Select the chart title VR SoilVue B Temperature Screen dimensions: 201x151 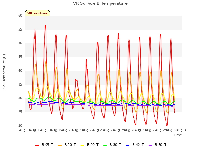tap(100, 3)
